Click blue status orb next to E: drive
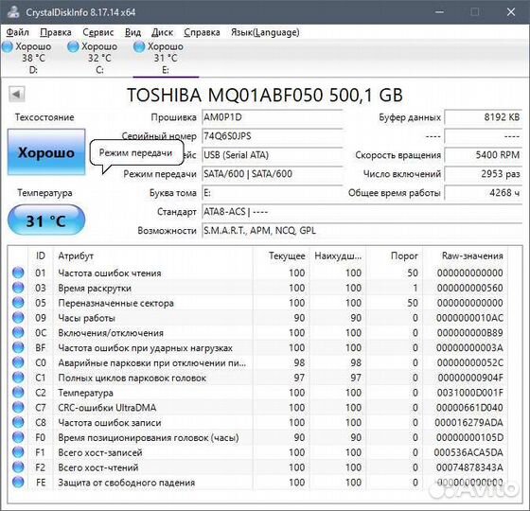Image resolution: width=530 pixels, height=511 pixels. click(x=139, y=46)
